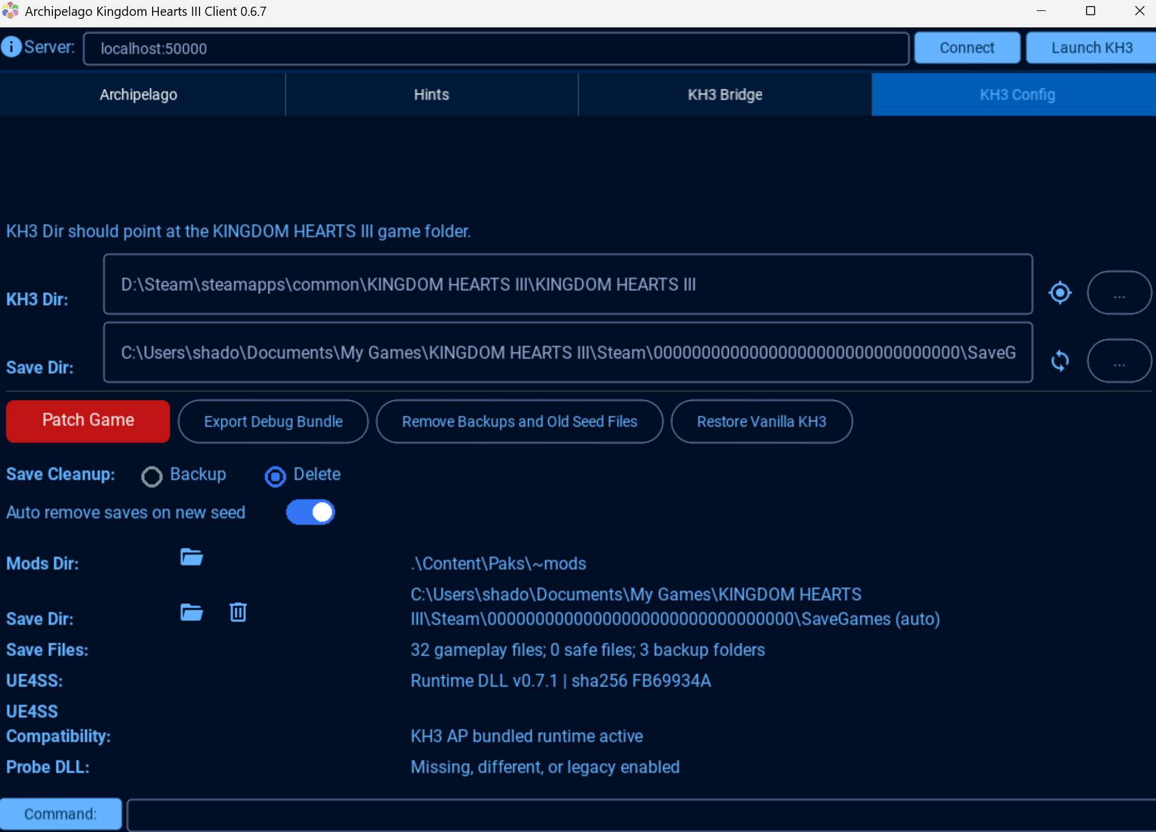
Task: Browse for Save Dir with ellipsis button
Action: tap(1119, 361)
